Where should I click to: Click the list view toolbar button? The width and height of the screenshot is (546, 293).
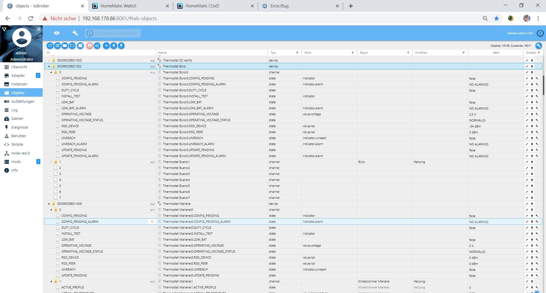(57, 46)
